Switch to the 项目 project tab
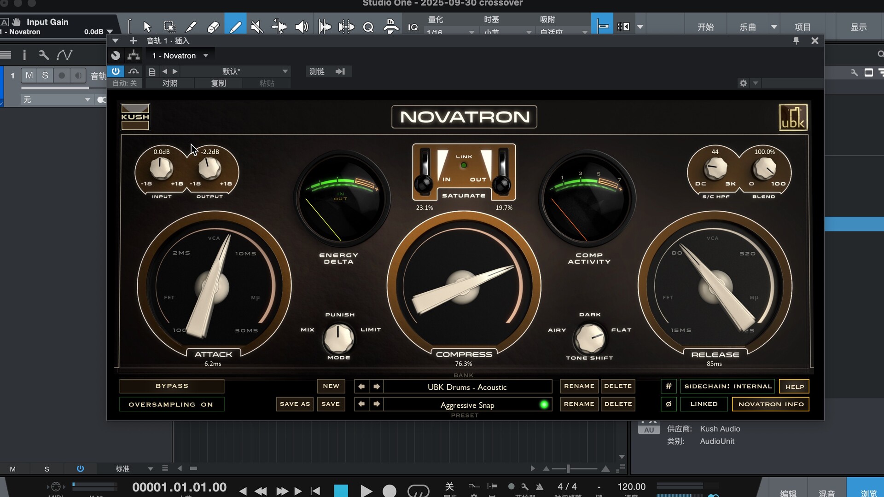The height and width of the screenshot is (497, 884). coord(803,27)
